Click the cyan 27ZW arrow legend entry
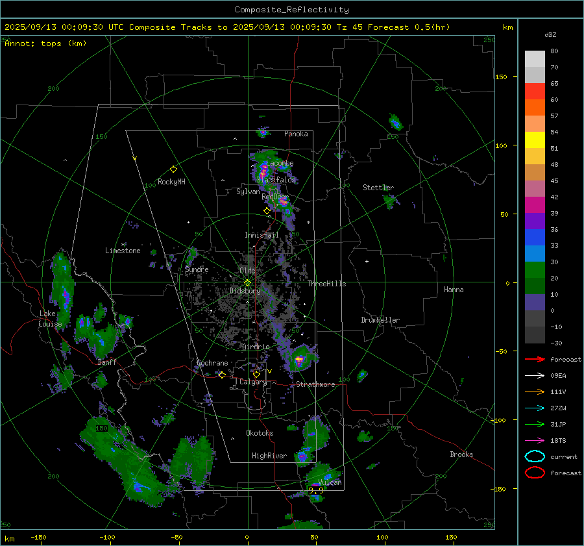 (x=535, y=408)
